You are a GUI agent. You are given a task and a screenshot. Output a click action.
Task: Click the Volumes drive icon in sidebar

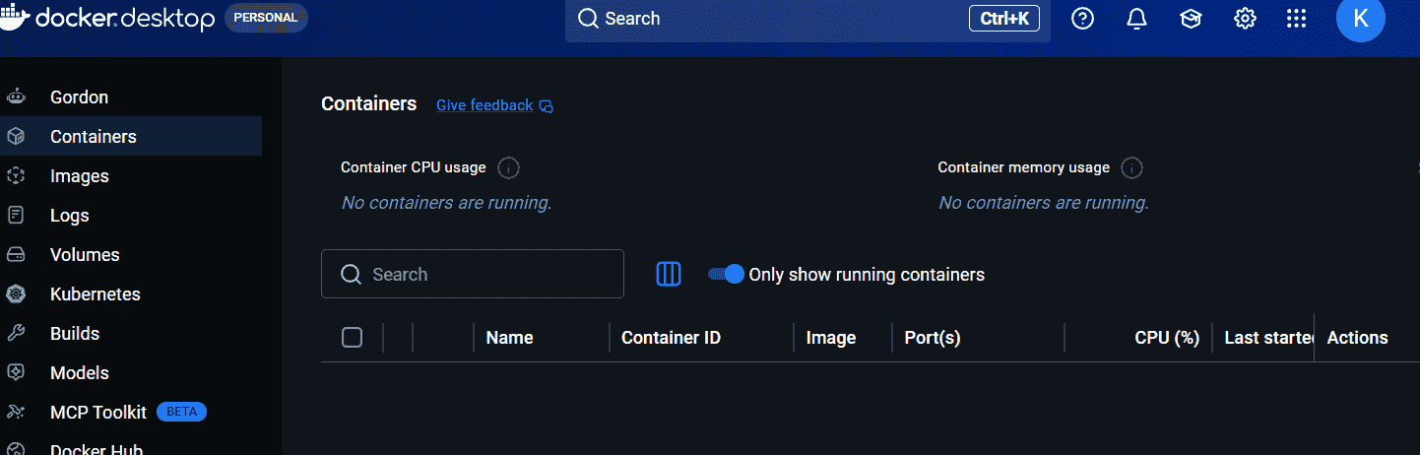(16, 254)
